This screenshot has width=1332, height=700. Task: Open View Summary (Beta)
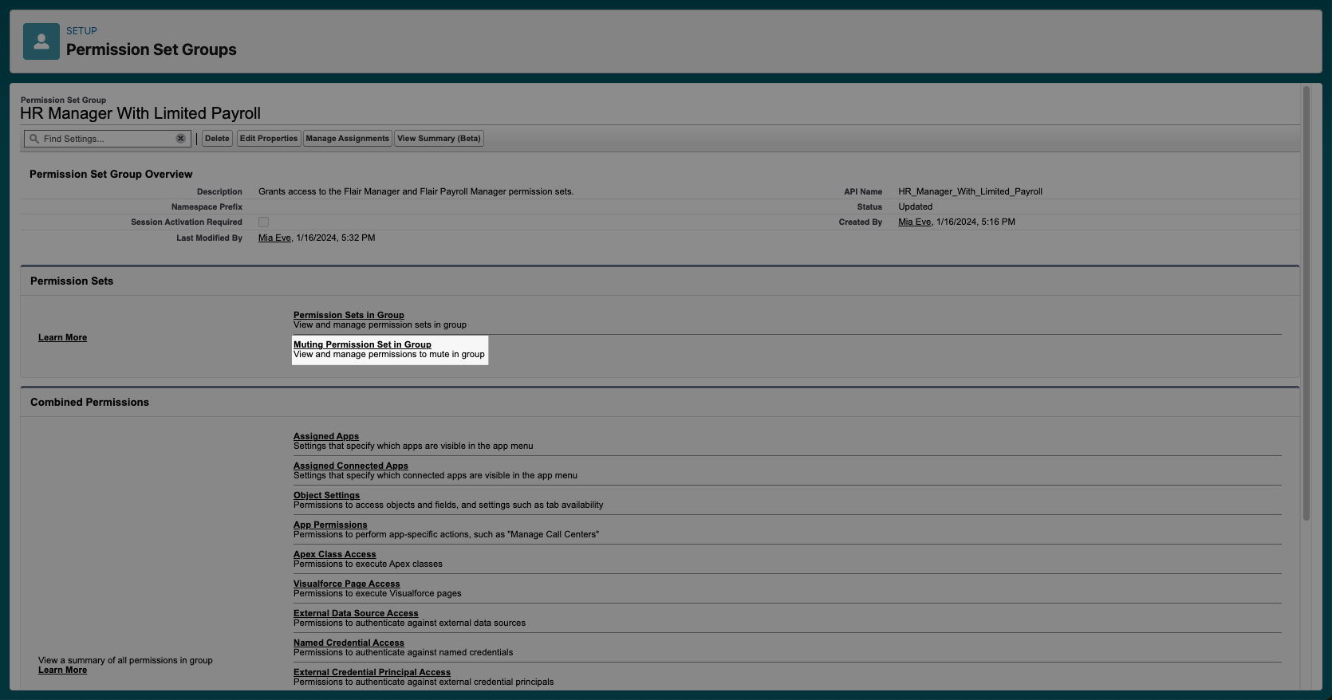click(x=439, y=139)
